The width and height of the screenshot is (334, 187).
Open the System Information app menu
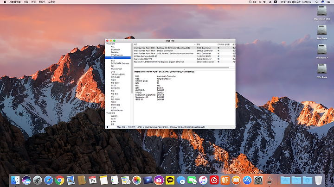[15, 2]
